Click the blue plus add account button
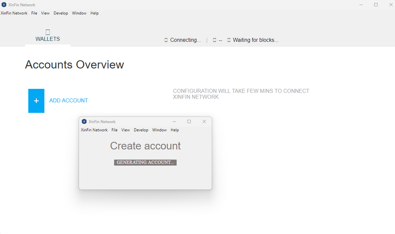 click(x=36, y=101)
